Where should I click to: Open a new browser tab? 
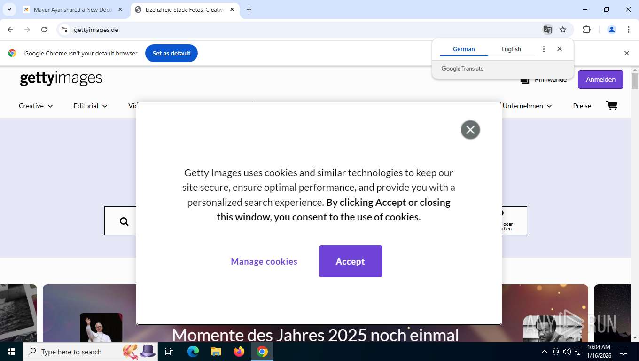[x=249, y=9]
